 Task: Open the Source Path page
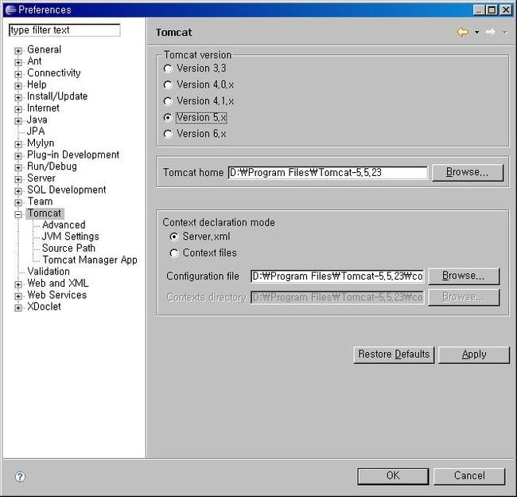pyautogui.click(x=68, y=248)
